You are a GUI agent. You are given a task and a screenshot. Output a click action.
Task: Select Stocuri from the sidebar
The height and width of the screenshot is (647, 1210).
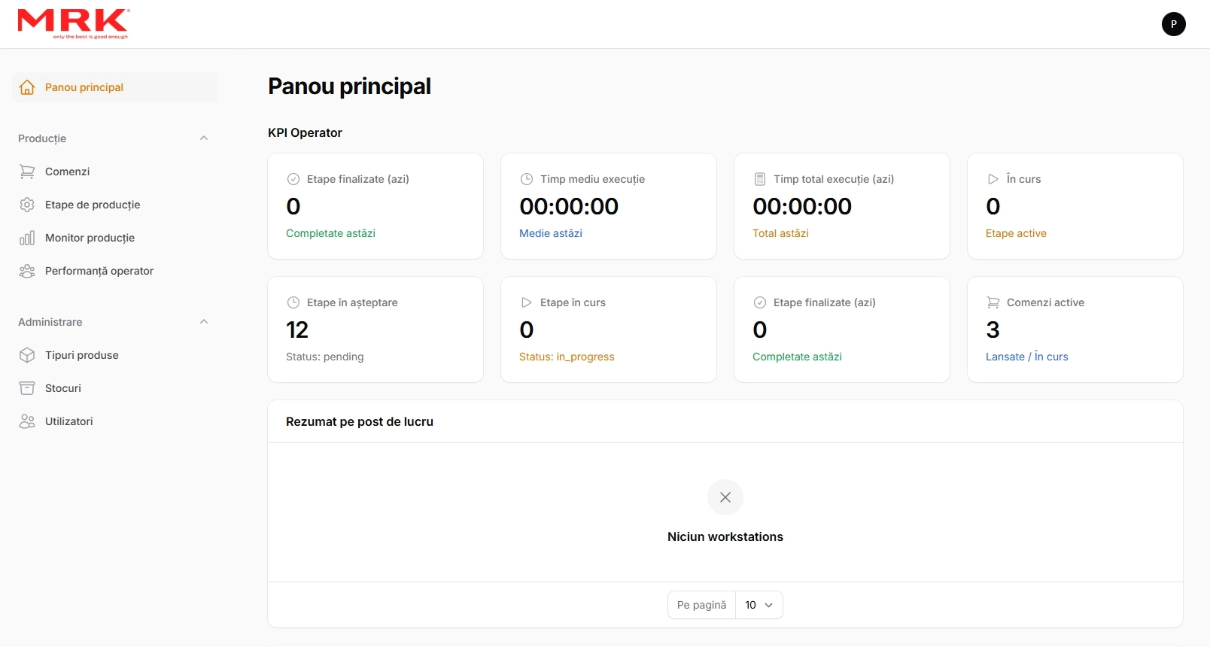coord(63,388)
